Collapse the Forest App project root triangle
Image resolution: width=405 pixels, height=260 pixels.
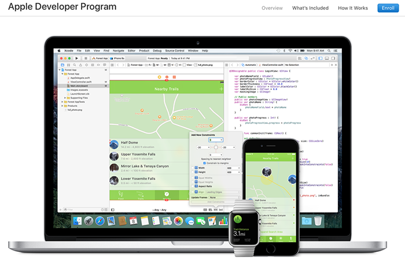pyautogui.click(x=60, y=70)
